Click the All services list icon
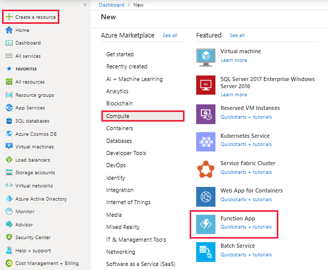This screenshot has width=328, height=270. point(9,56)
